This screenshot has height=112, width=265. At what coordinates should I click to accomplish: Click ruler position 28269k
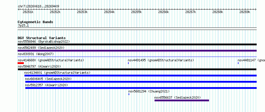coord(245,12)
